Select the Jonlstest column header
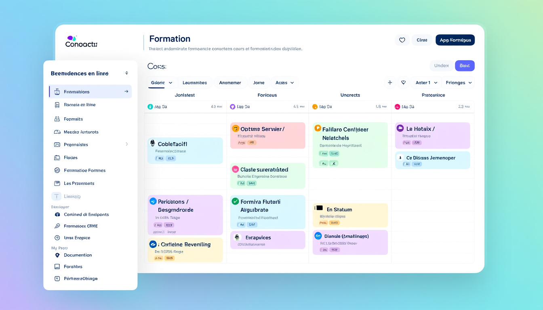543x310 pixels. point(185,95)
